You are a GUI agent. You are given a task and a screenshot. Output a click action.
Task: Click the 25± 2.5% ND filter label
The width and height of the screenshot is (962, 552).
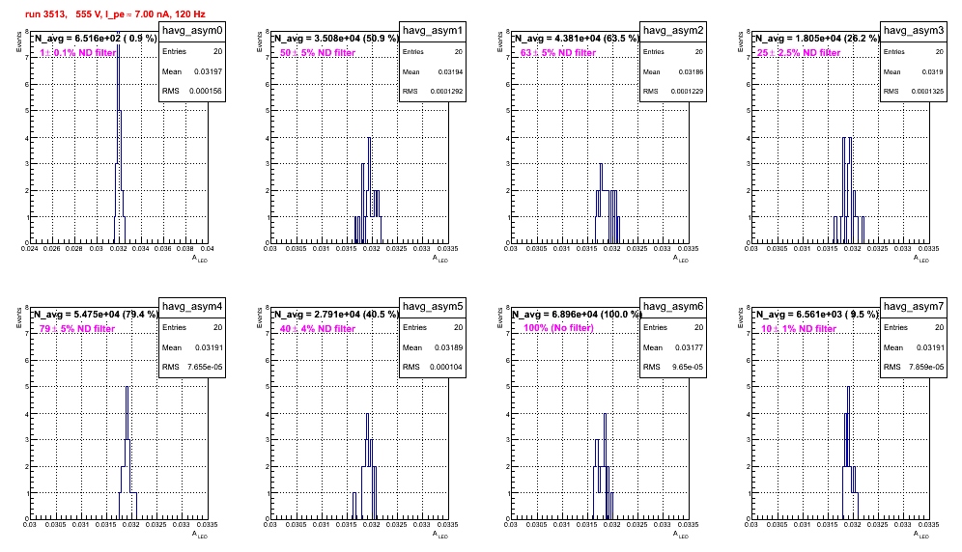pos(799,53)
